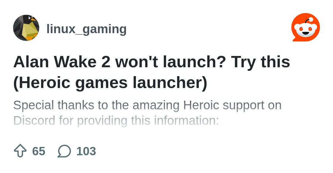Click "Alan Wake 2" in the post title
The image size is (333, 173).
62,62
